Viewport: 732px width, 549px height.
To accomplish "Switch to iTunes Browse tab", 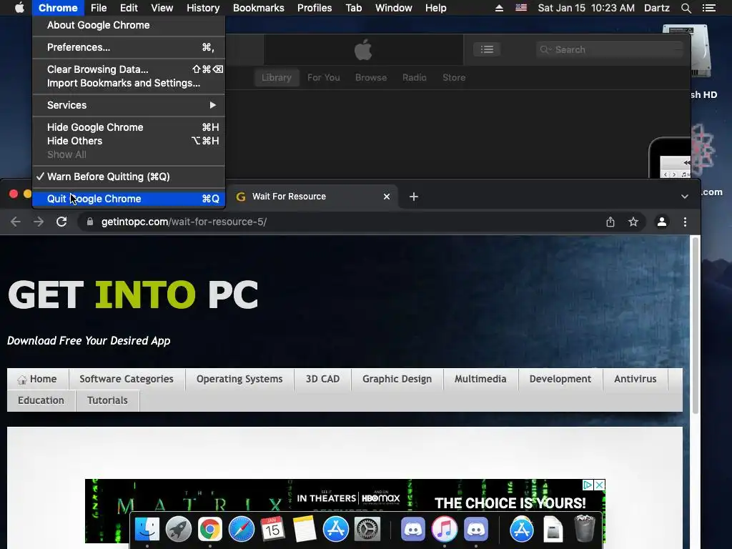I will click(371, 77).
